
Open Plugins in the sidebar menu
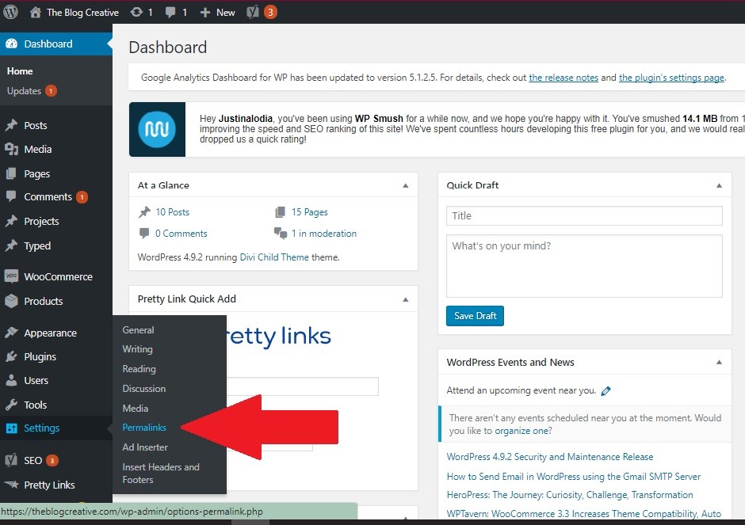[x=40, y=357]
